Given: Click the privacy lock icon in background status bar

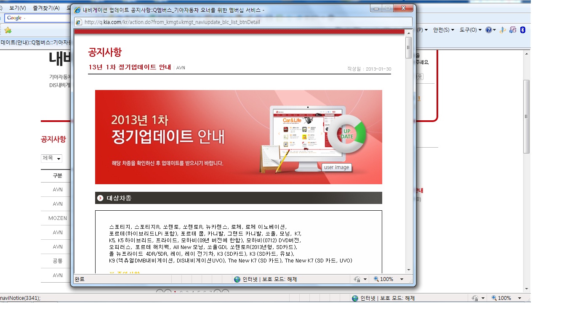Looking at the screenshot, I should point(475,298).
